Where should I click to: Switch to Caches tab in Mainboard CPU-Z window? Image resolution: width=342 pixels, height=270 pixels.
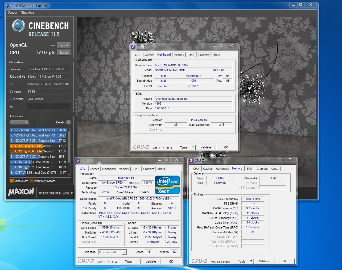click(149, 55)
